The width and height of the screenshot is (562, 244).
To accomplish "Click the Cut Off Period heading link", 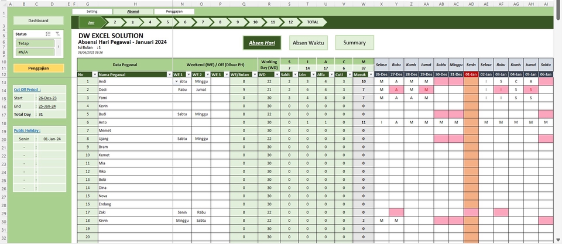I will 28,90.
